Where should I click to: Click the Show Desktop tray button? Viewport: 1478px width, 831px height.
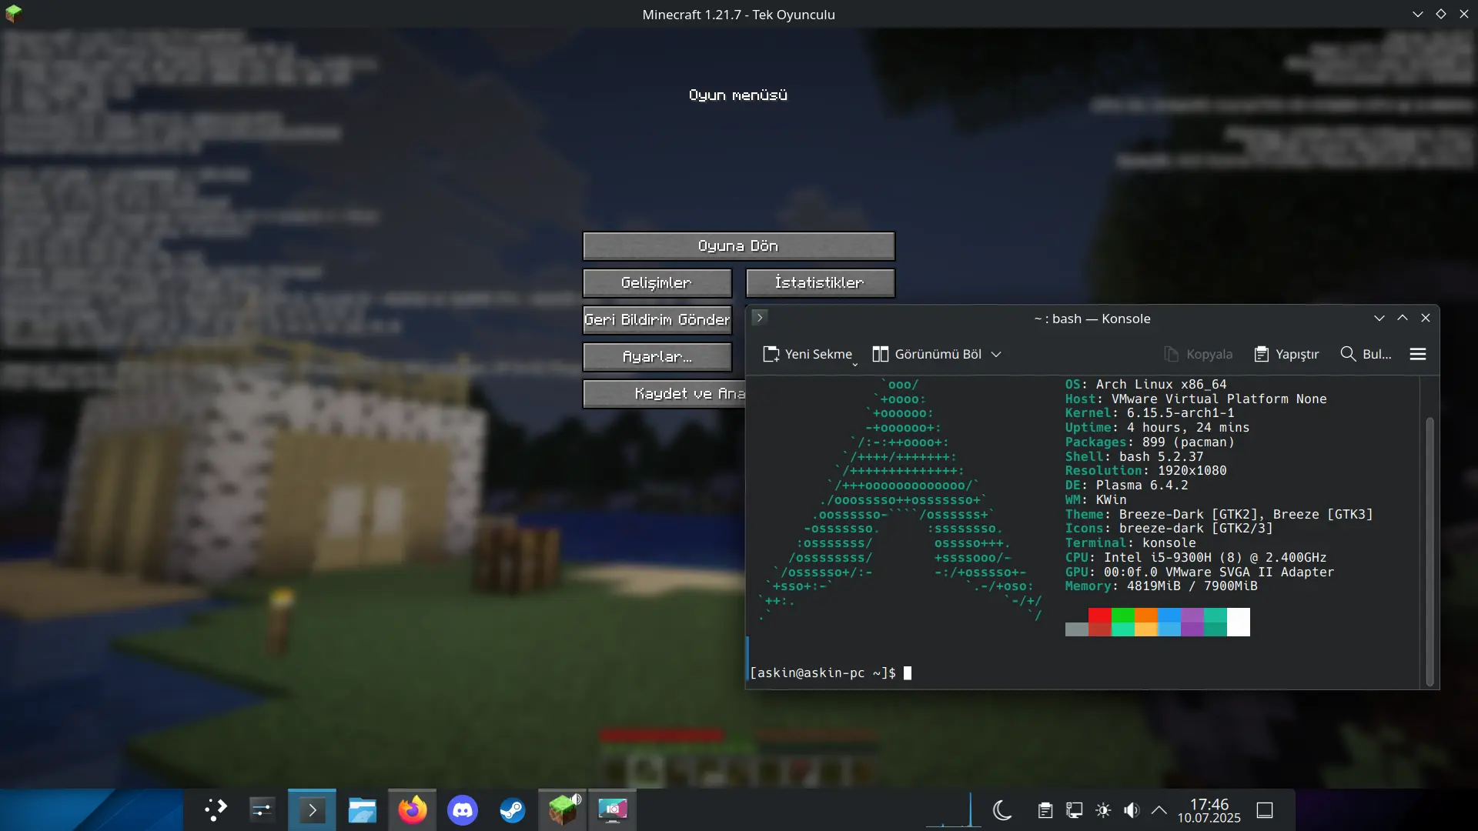(1265, 809)
